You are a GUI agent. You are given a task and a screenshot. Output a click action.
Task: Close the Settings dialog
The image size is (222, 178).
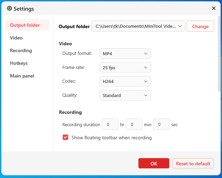point(214,8)
